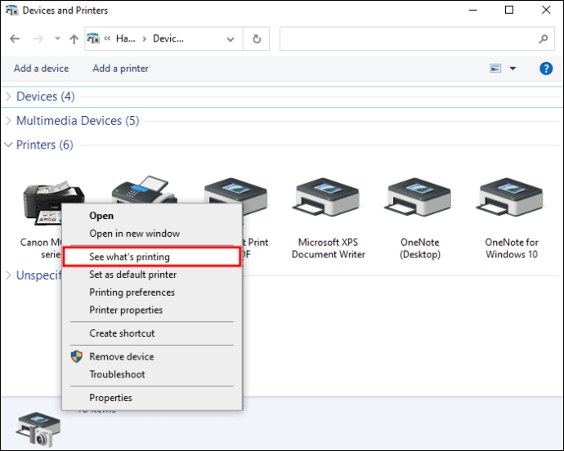Select OneNote for Windows 10 printer icon
Image resolution: width=564 pixels, height=451 pixels.
pos(511,197)
